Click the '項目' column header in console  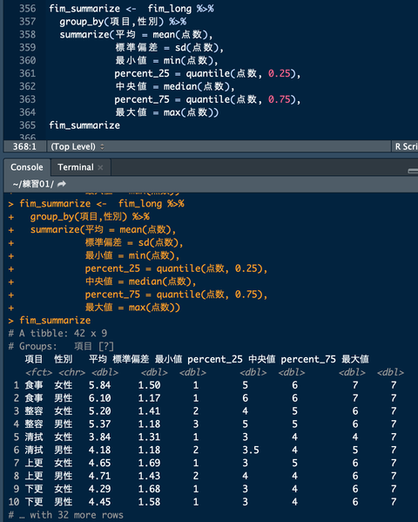pyautogui.click(x=34, y=359)
